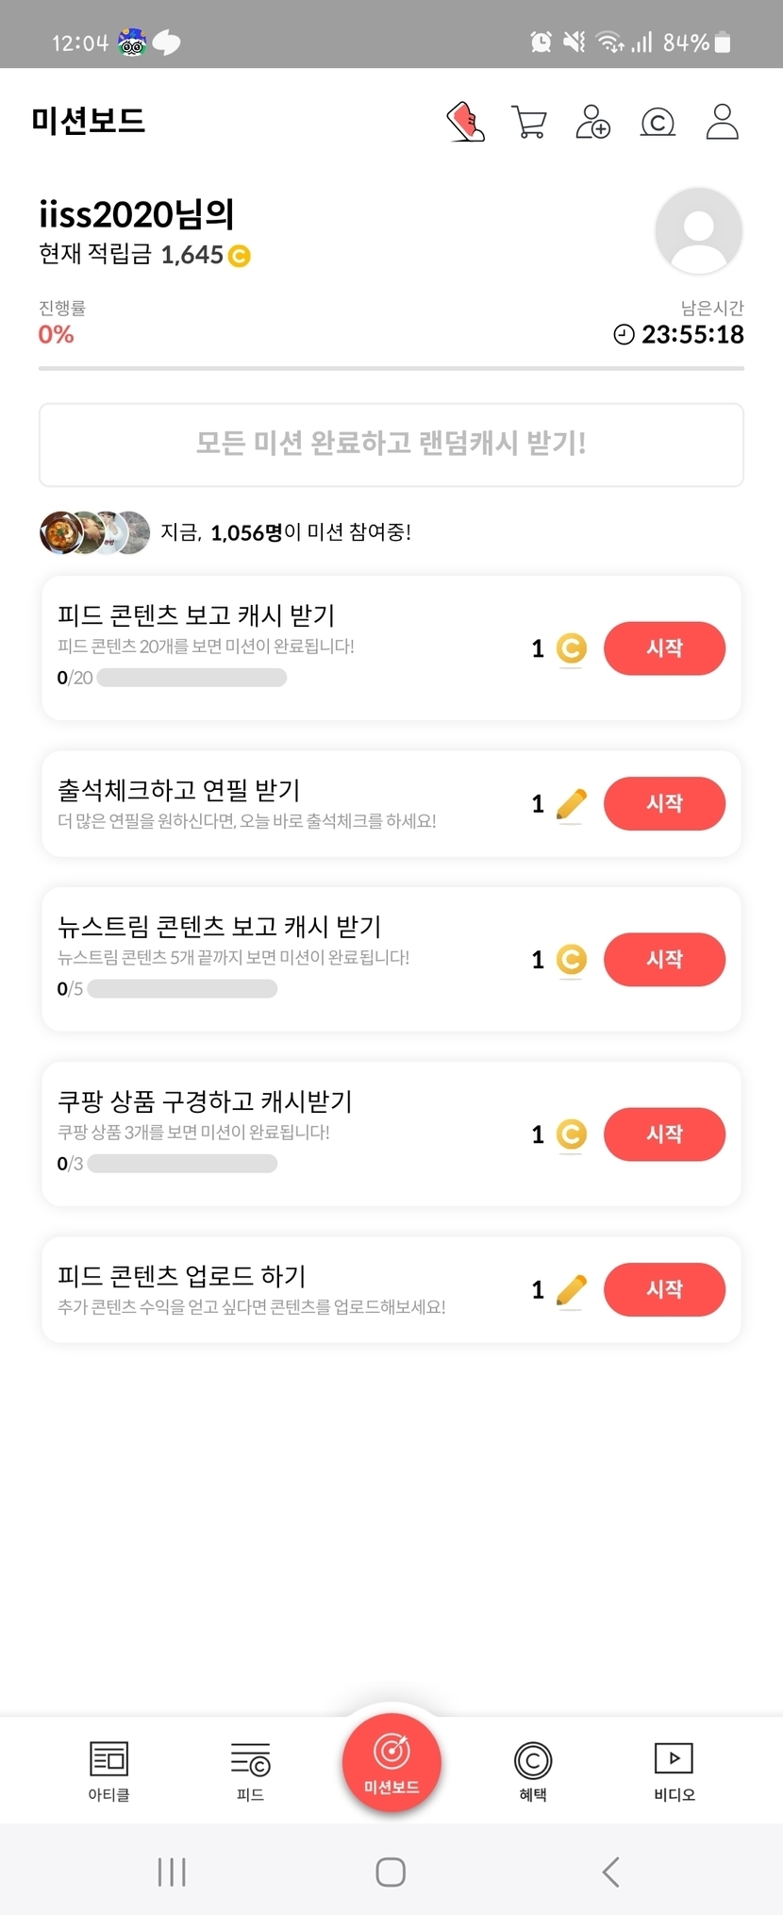Switch to the 아티클 tab
783x1915 pixels.
tap(108, 1771)
